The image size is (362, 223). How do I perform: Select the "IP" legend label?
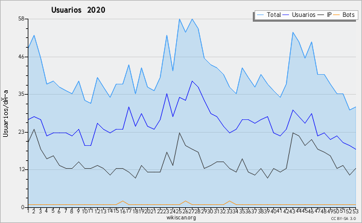click(x=329, y=14)
